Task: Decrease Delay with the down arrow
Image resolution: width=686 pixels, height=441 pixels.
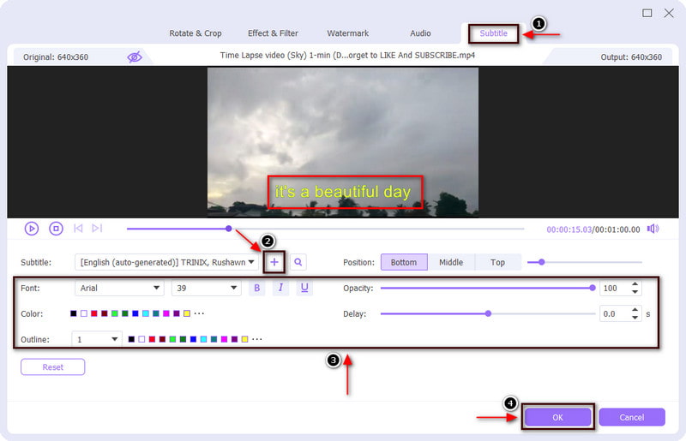Action: tap(635, 318)
